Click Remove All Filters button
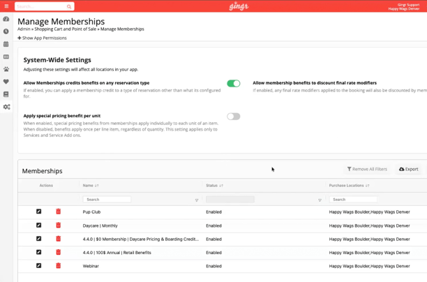The height and width of the screenshot is (282, 427). pyautogui.click(x=367, y=169)
